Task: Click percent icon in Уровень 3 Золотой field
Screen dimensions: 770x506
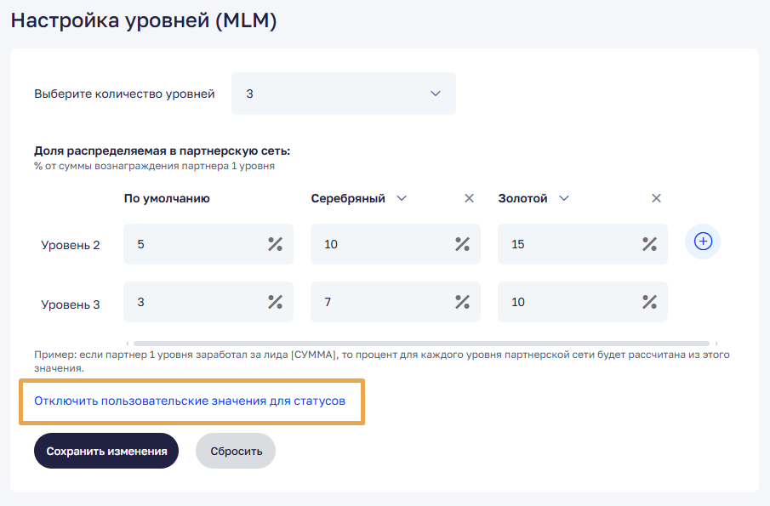Action: point(649,302)
